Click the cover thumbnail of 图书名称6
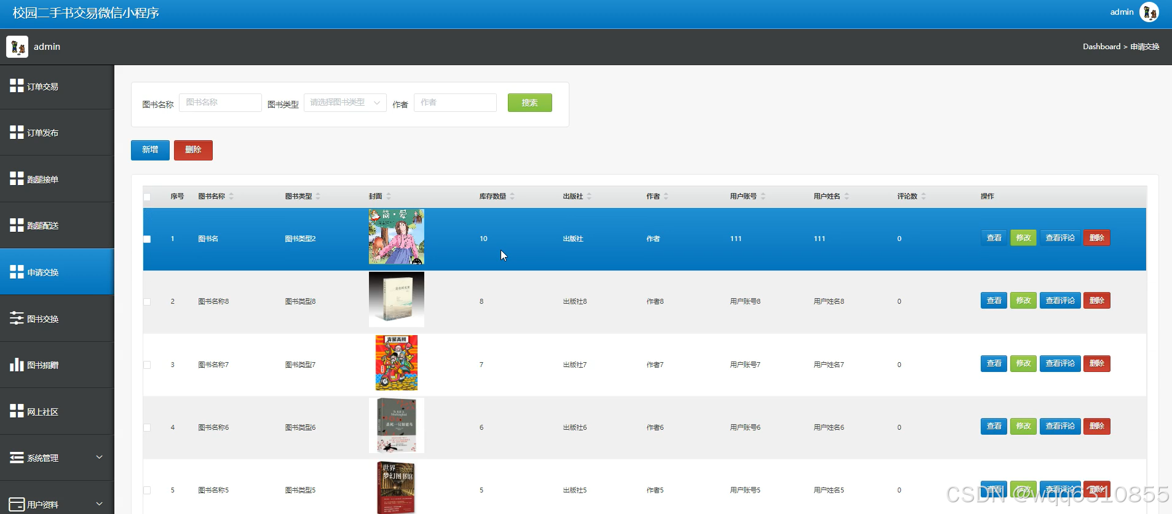Screen dimensions: 1172x514 coord(397,425)
